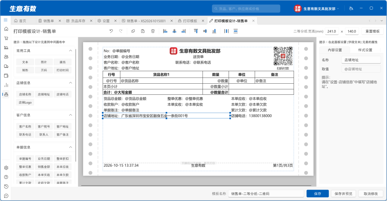Collapse the 客户信息 section

coord(70,115)
